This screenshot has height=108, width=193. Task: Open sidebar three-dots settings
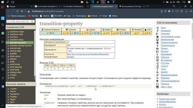click(x=3, y=105)
